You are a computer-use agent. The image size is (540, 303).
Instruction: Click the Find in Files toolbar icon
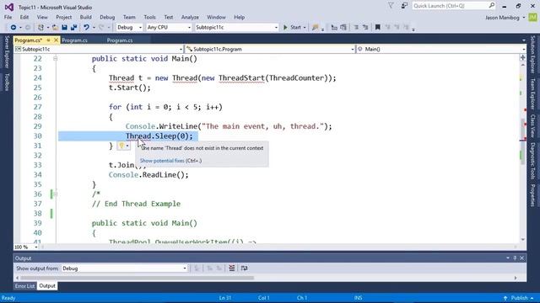315,27
